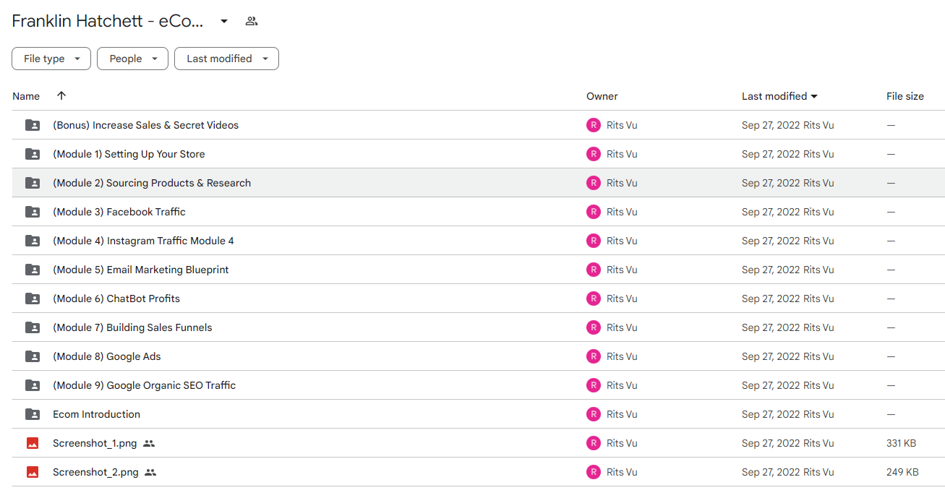The height and width of the screenshot is (498, 945).
Task: Click the folder icon for Bonus Increase Sales
Action: 33,125
